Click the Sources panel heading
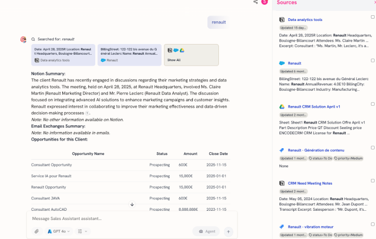Viewport: 376px width, 239px height. pos(287,3)
